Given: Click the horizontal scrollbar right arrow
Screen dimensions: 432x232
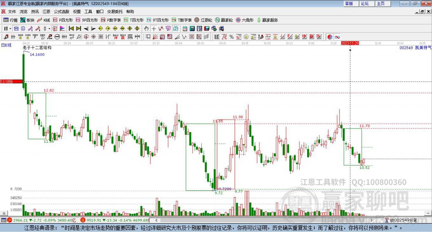Looking at the screenshot, I should [x=371, y=220].
